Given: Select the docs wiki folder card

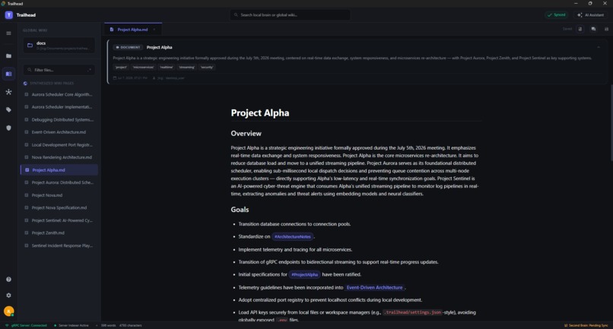Looking at the screenshot, I should [59, 46].
